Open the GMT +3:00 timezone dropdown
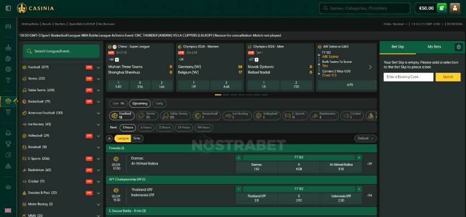 click(x=428, y=24)
